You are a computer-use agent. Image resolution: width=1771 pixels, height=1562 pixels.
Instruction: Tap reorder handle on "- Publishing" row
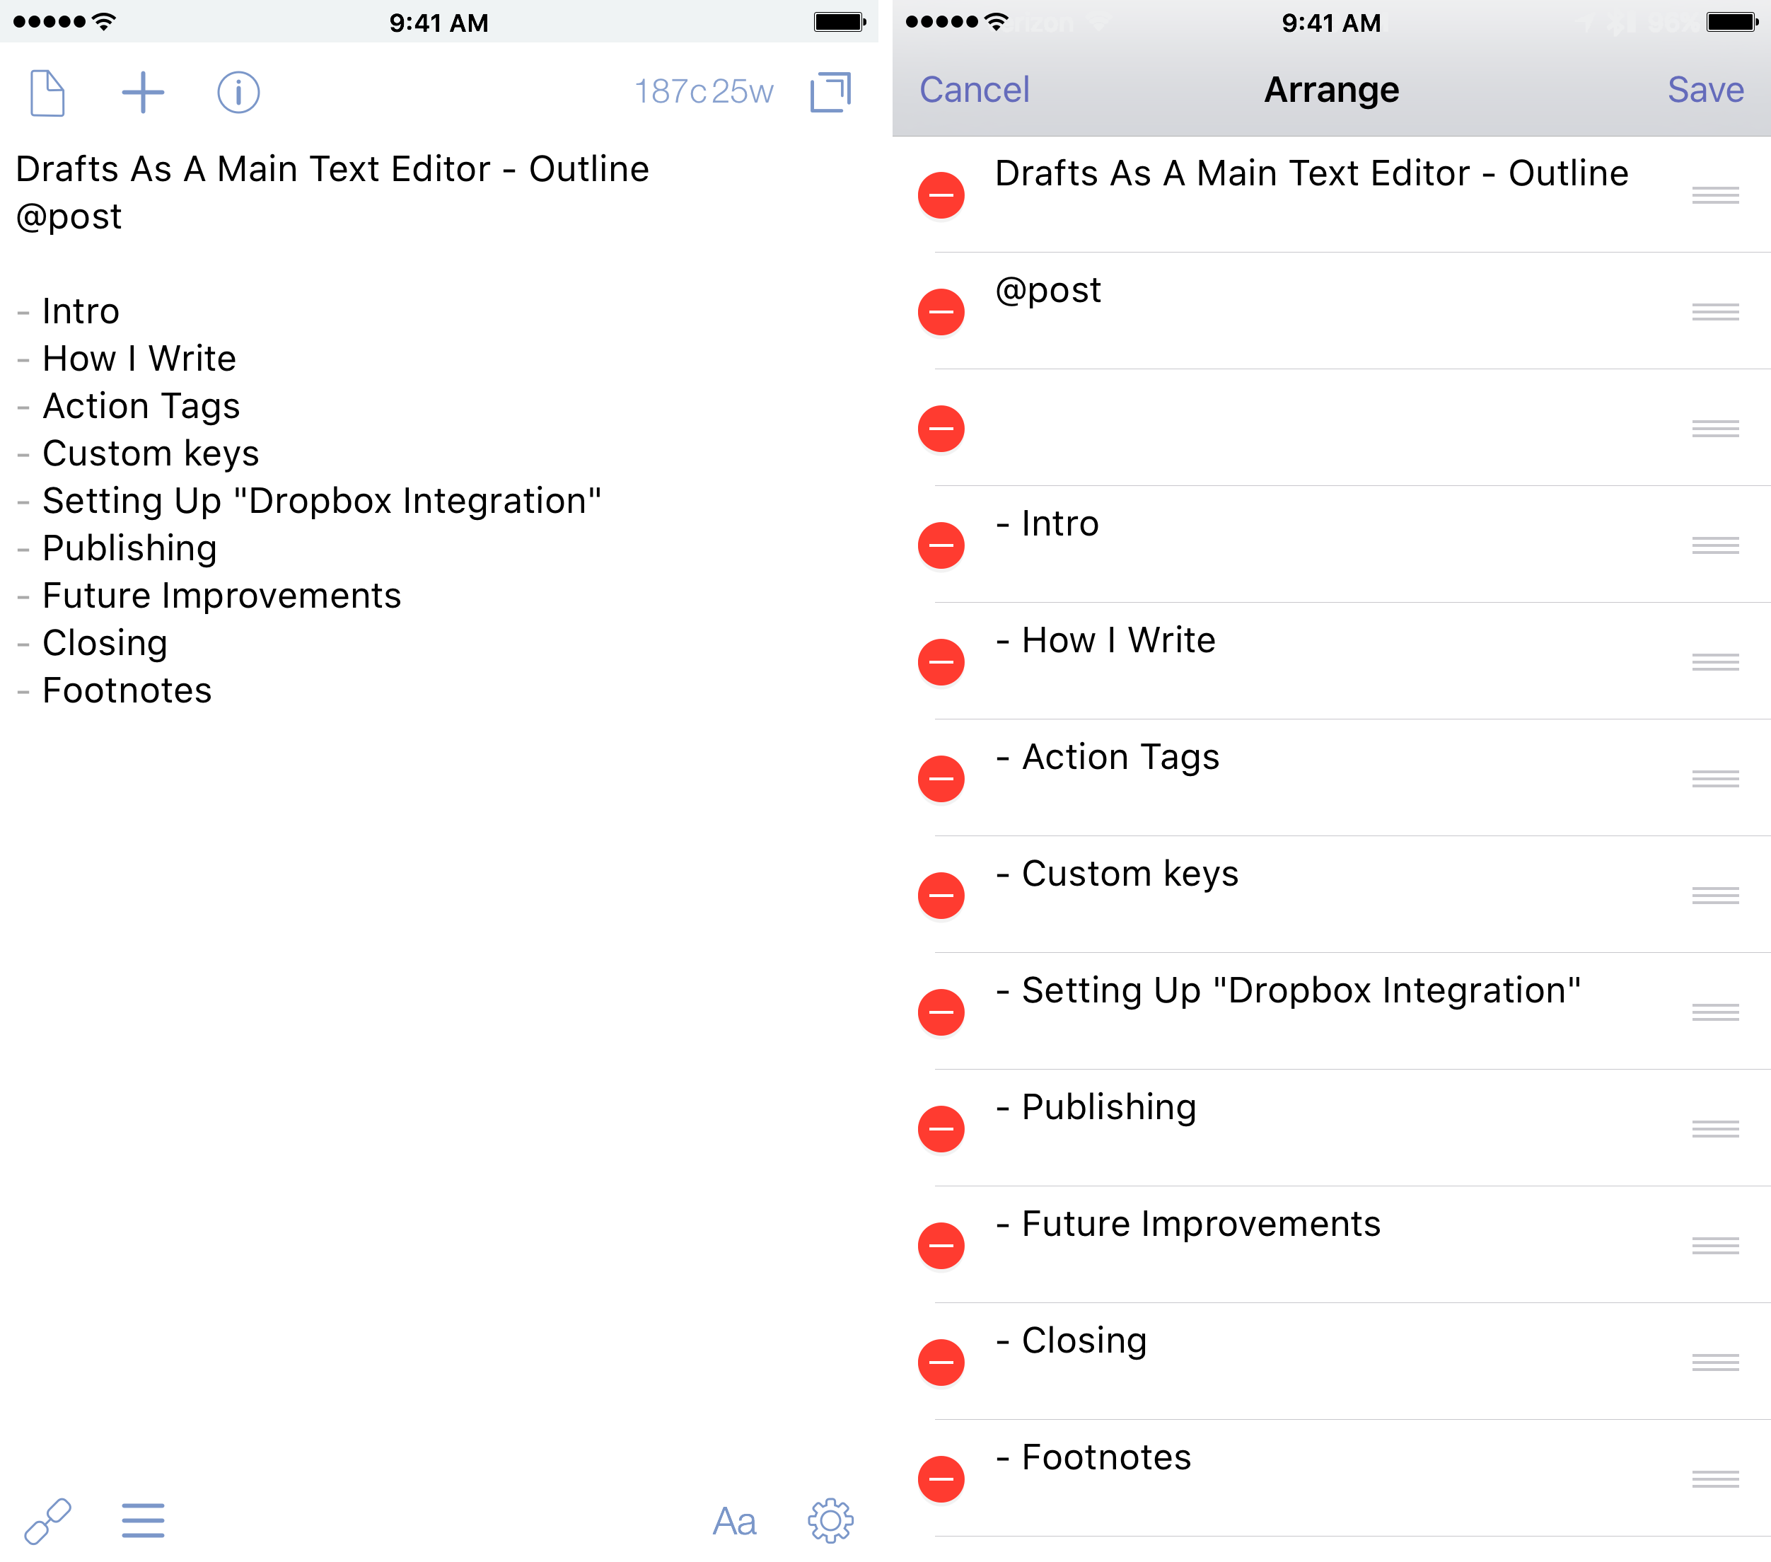click(1714, 1128)
